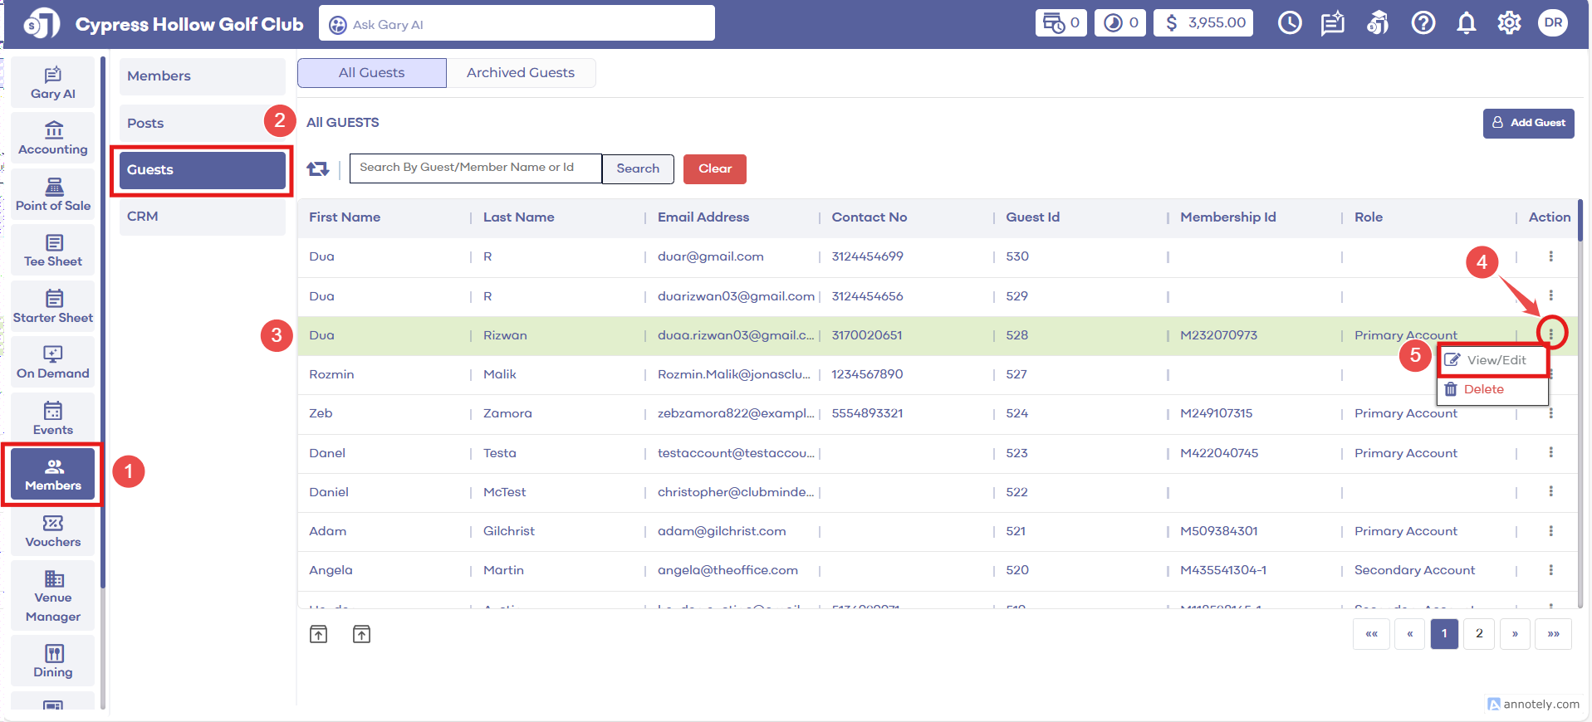Open the Accounting module
Viewport: 1592px width, 722px height.
click(53, 139)
